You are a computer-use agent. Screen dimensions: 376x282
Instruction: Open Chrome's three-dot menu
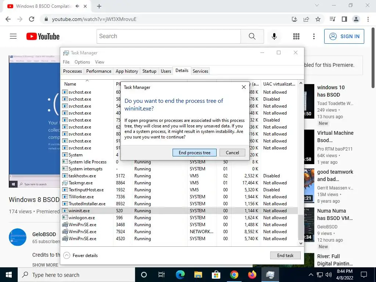point(368,19)
